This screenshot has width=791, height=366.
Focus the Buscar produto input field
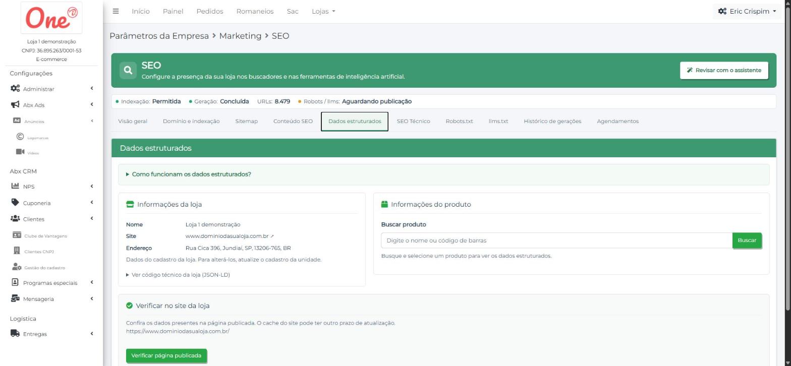[556, 240]
